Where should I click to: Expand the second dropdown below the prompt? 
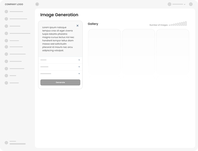[x=79, y=67]
